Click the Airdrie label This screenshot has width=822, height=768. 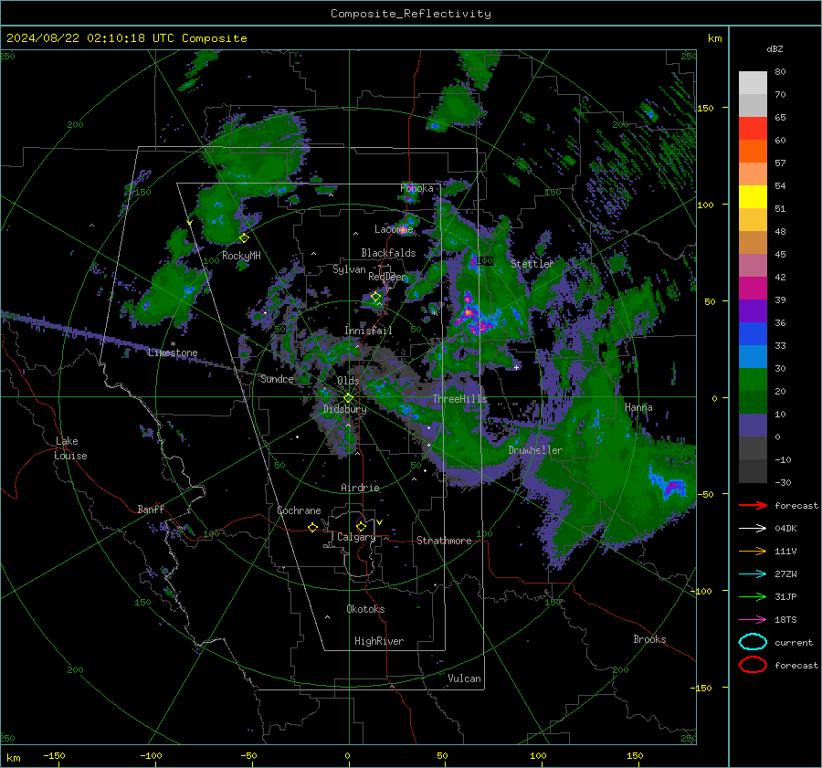point(360,488)
